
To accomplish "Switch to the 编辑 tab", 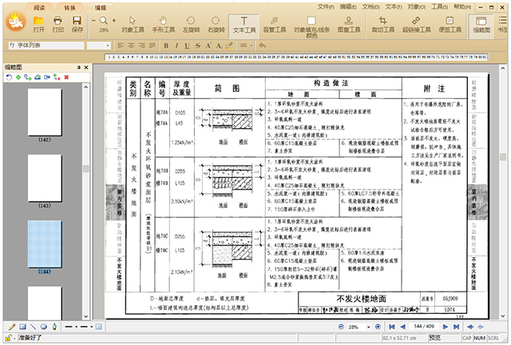I will pyautogui.click(x=100, y=7).
